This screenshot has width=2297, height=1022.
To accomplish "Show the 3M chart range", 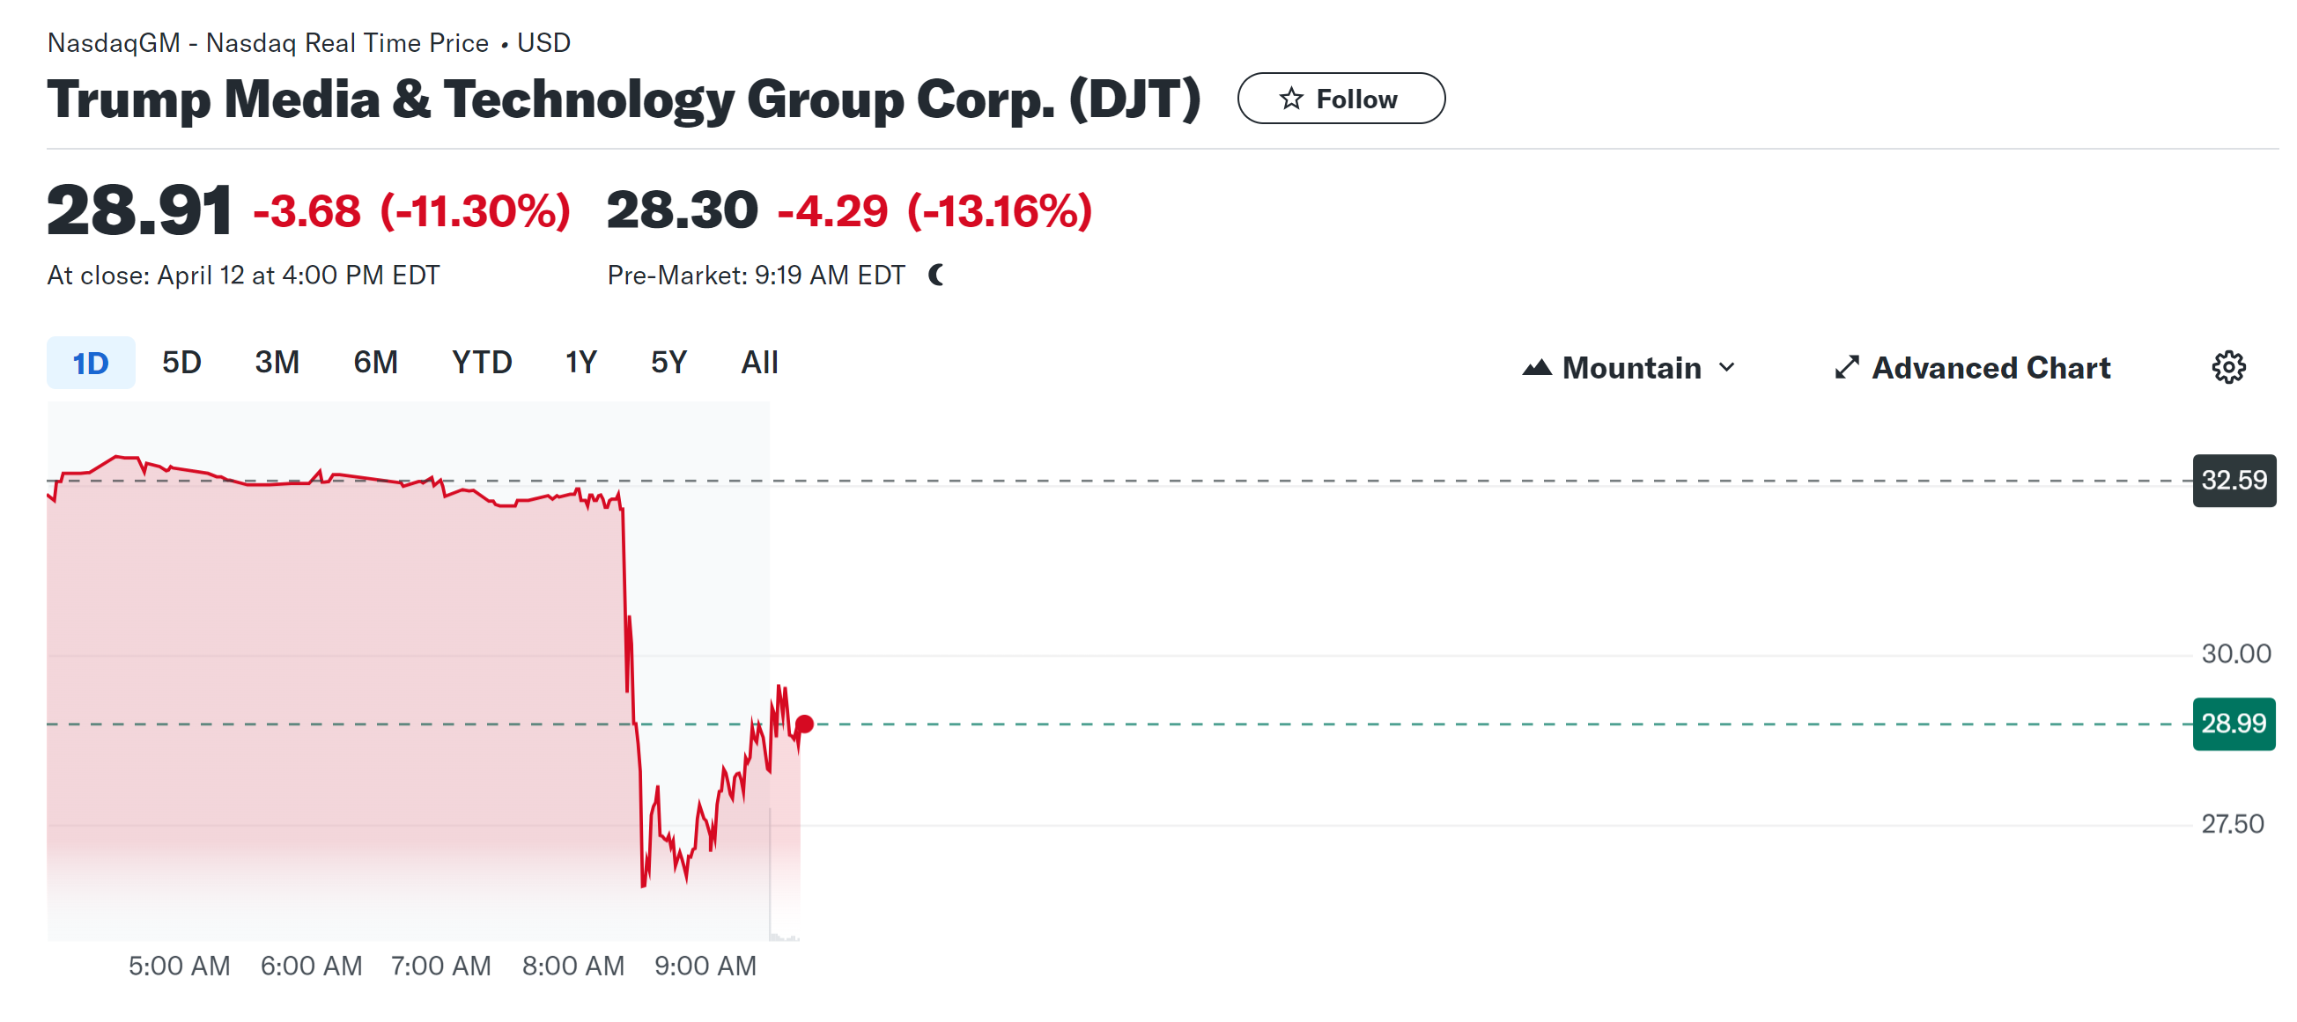I will click(277, 364).
